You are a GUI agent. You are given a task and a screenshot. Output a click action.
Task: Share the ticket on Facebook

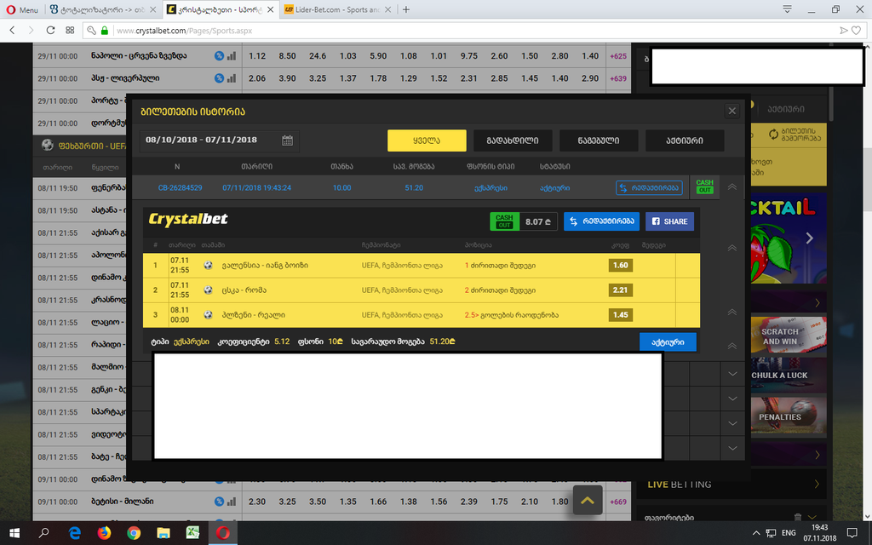coord(669,221)
